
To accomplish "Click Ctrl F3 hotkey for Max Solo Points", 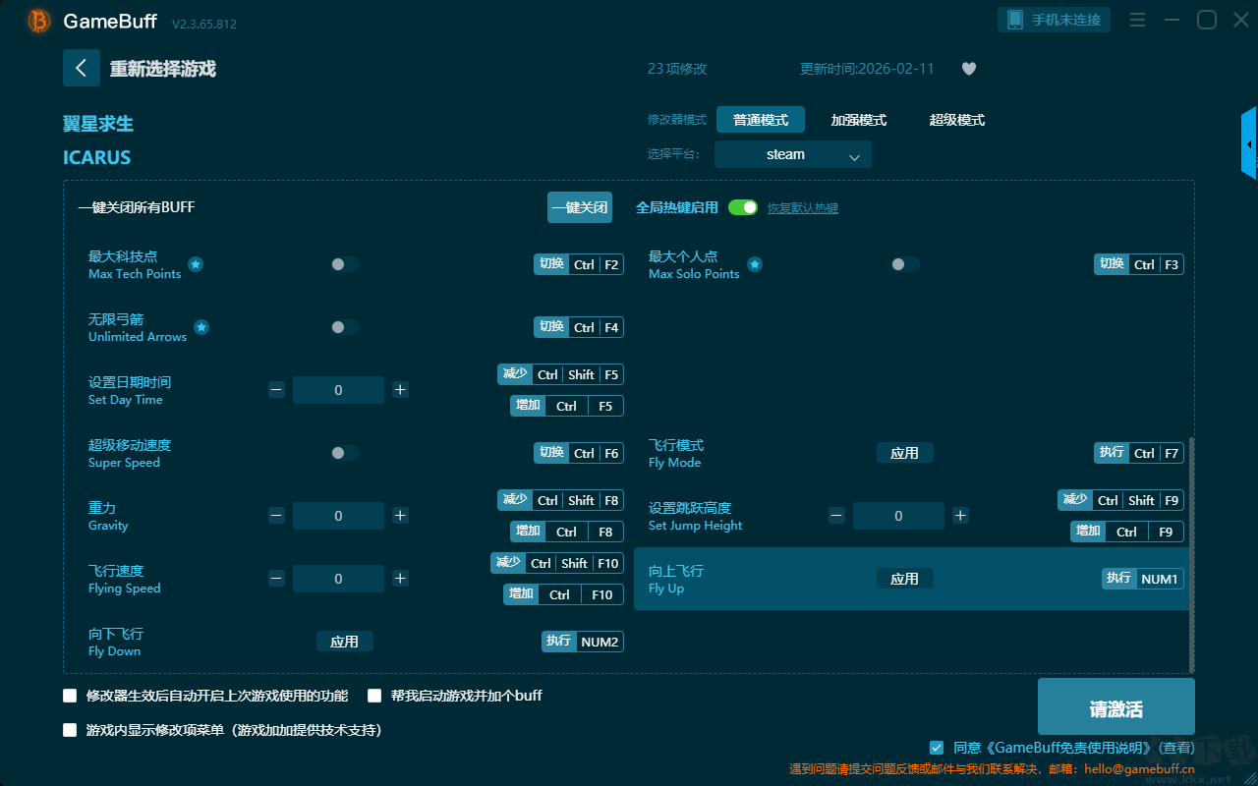I will tap(1140, 264).
